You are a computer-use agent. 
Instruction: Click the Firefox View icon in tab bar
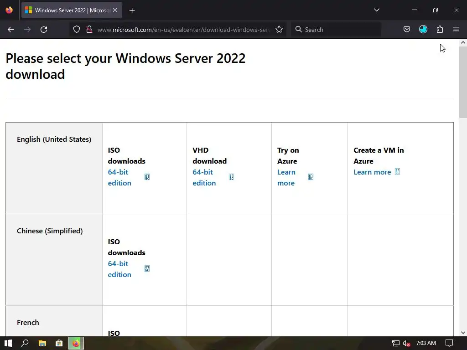(9, 10)
